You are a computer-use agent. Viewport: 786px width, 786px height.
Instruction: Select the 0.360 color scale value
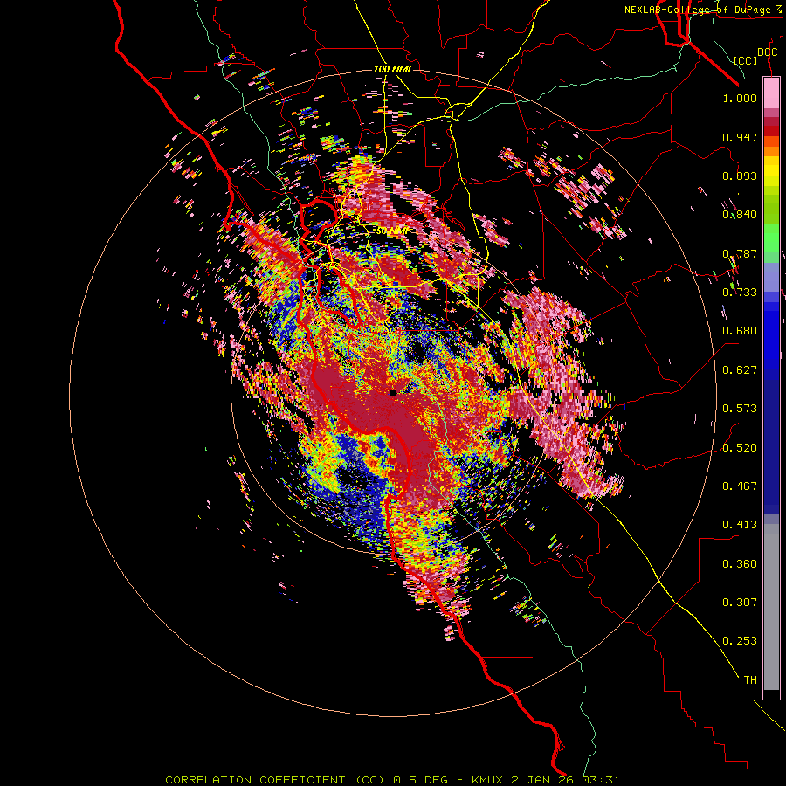pos(740,564)
